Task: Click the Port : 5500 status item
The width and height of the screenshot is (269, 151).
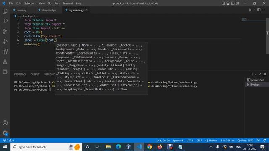Action: point(245,141)
